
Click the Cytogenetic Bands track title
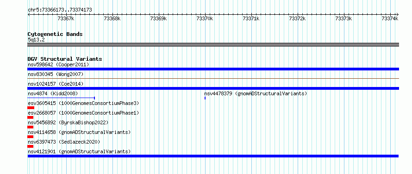pos(55,34)
